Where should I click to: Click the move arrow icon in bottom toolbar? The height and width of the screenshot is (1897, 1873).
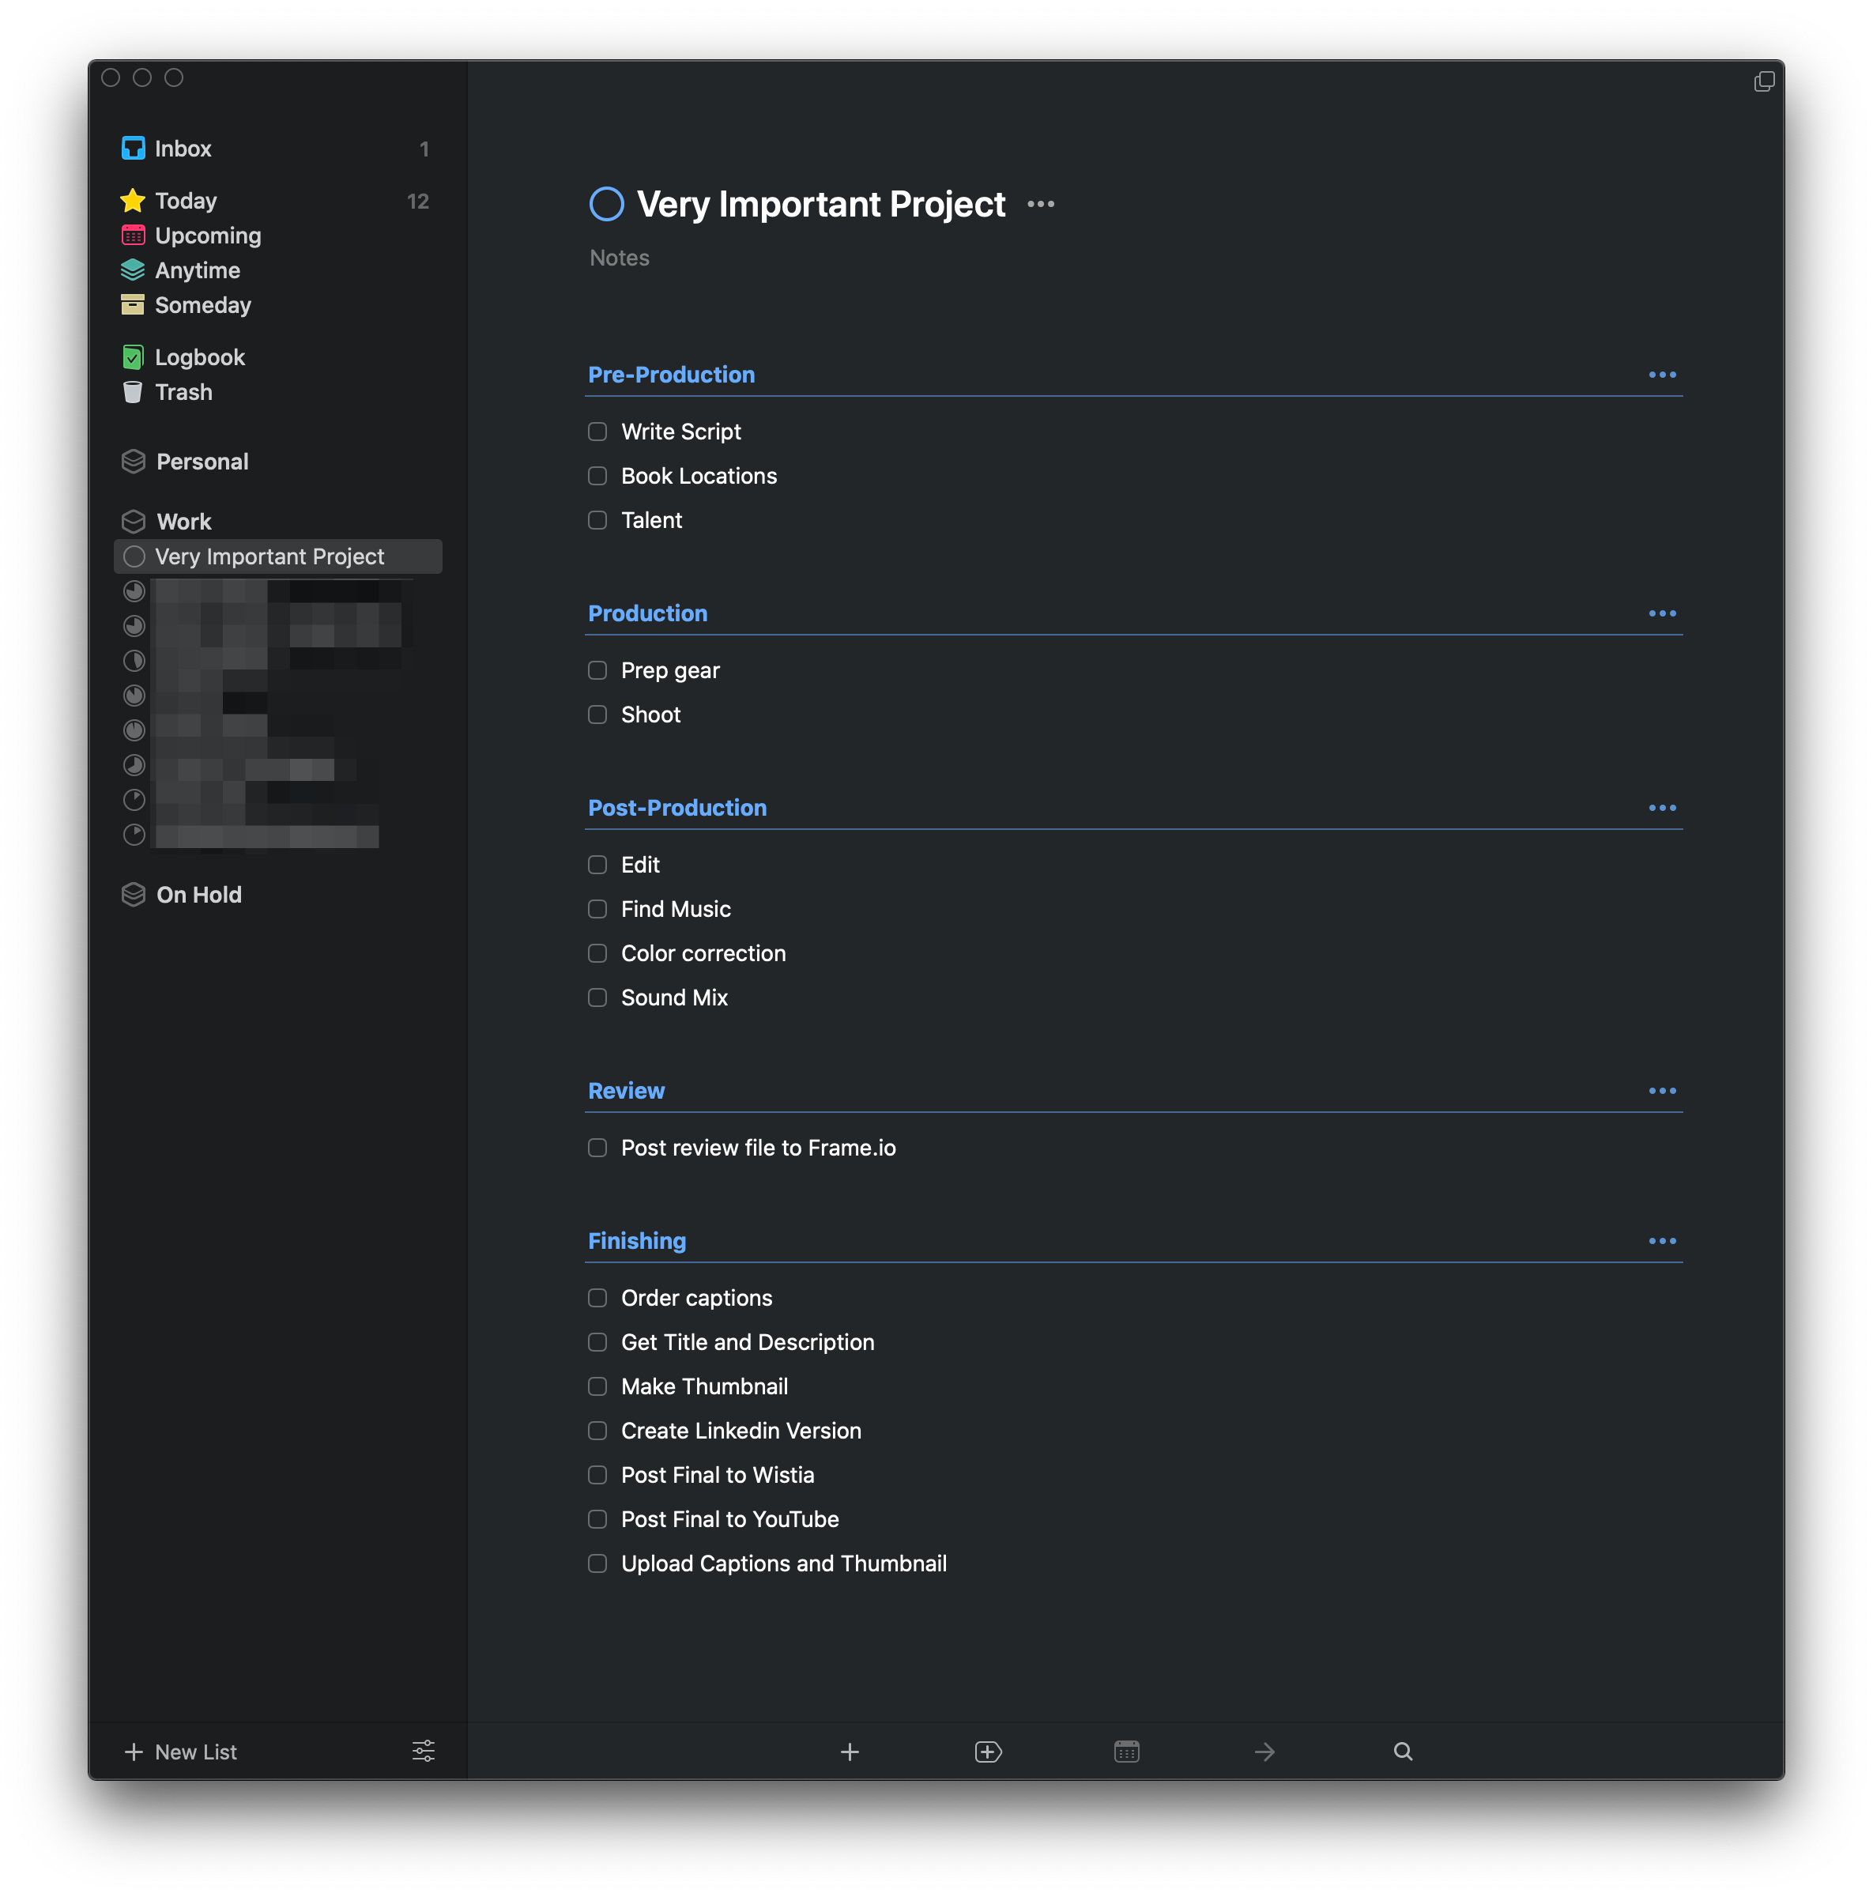tap(1264, 1752)
